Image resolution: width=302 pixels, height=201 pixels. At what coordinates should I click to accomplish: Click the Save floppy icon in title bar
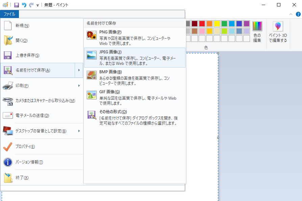[x=17, y=5]
